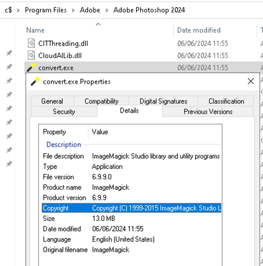The height and width of the screenshot is (266, 263).
Task: Select the Date modified property row
Action: [131, 229]
